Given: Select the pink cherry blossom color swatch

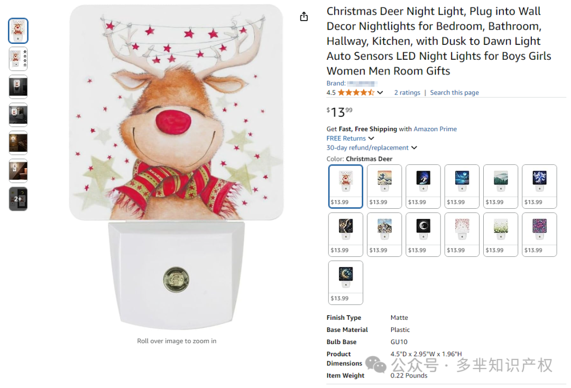Looking at the screenshot, I should click(462, 234).
